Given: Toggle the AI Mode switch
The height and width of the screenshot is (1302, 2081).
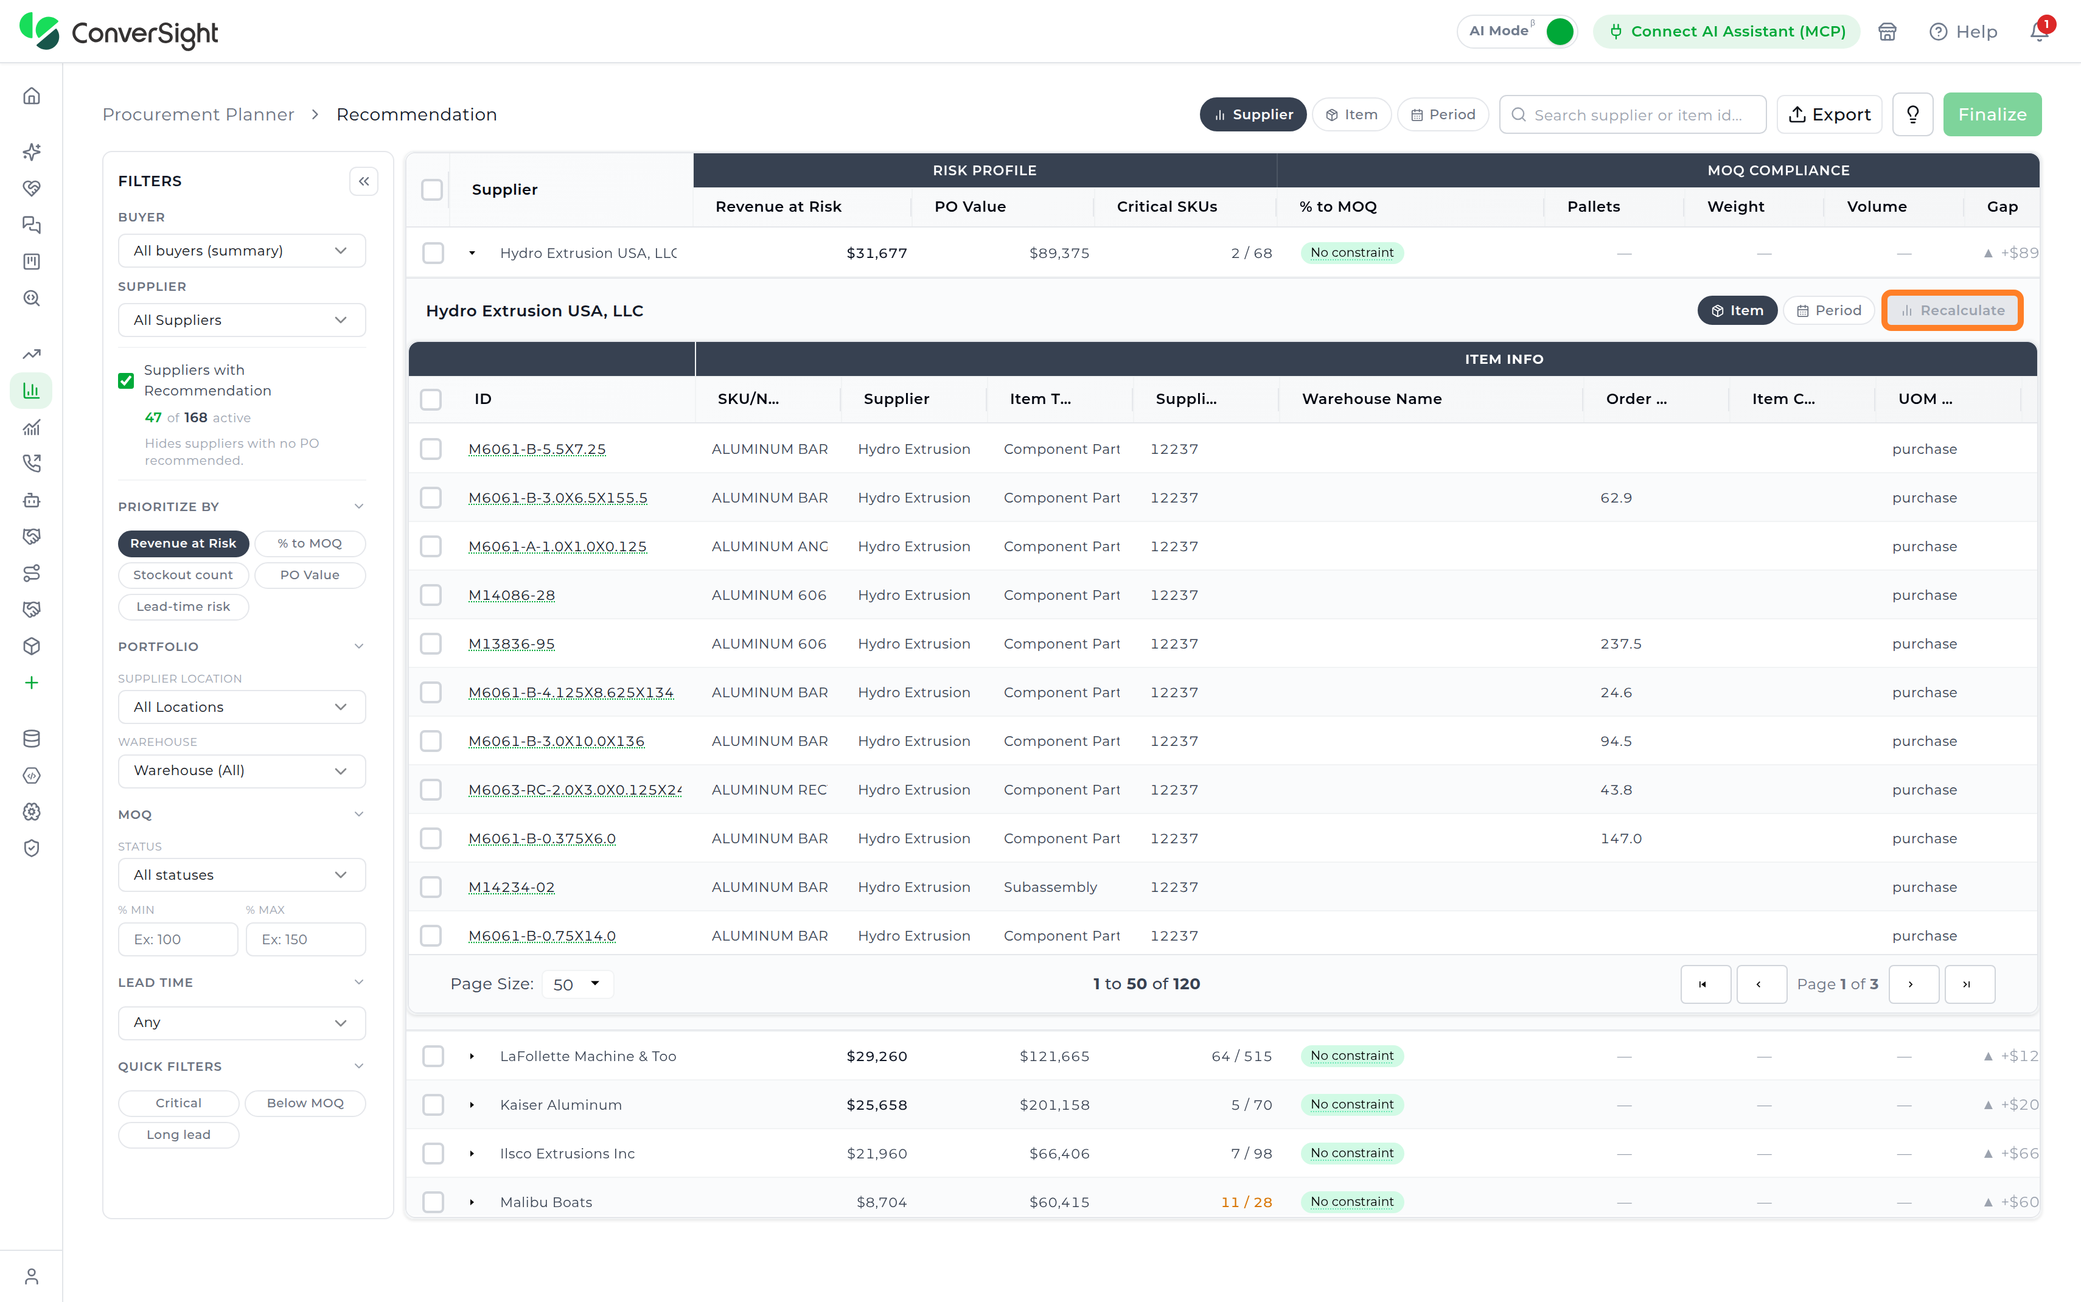Looking at the screenshot, I should point(1560,32).
